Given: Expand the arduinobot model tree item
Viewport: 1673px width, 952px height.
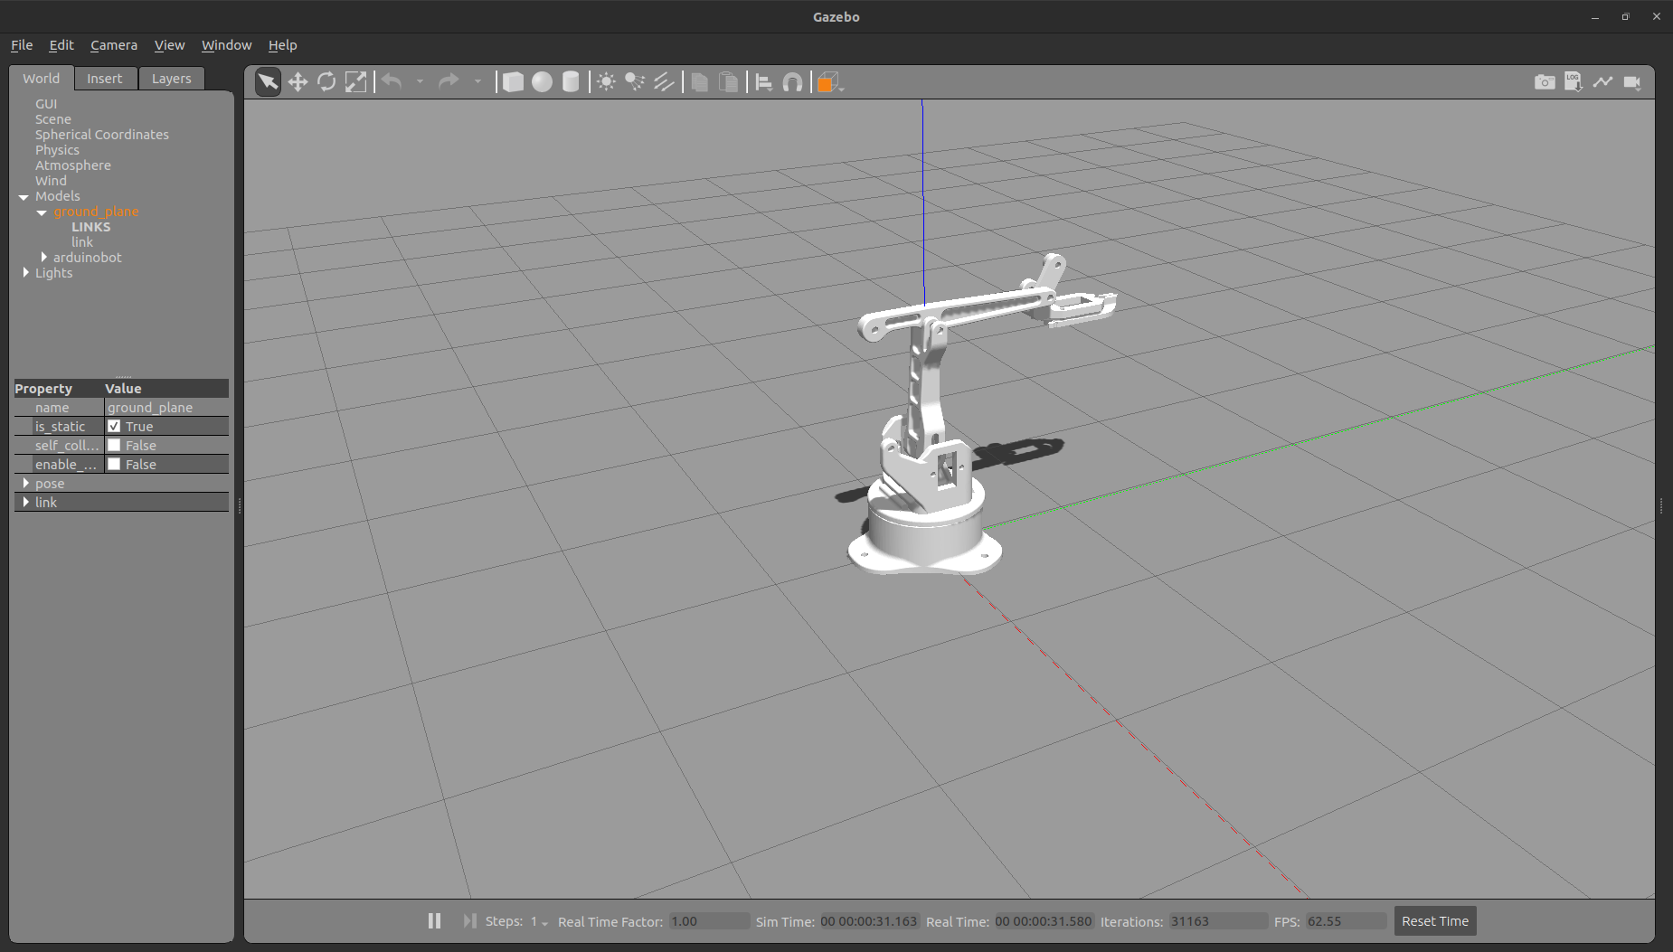Looking at the screenshot, I should click(45, 257).
